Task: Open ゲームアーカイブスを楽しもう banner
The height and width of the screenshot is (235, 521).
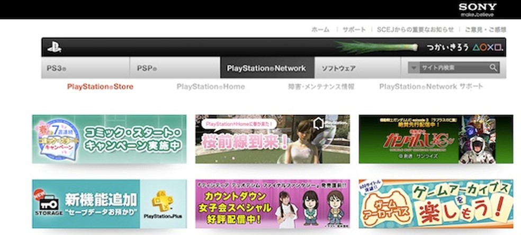Action: coord(436,204)
